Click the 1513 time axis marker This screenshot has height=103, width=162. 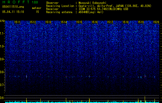coord(48,22)
